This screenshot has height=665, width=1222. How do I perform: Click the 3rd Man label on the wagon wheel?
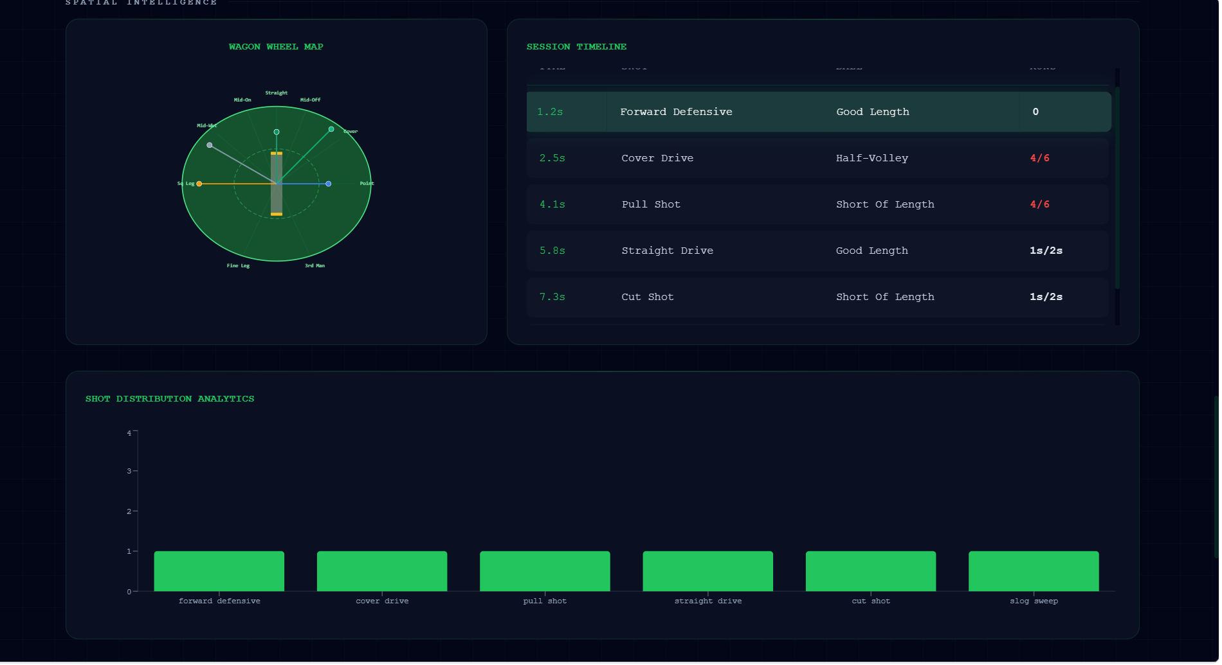coord(315,266)
